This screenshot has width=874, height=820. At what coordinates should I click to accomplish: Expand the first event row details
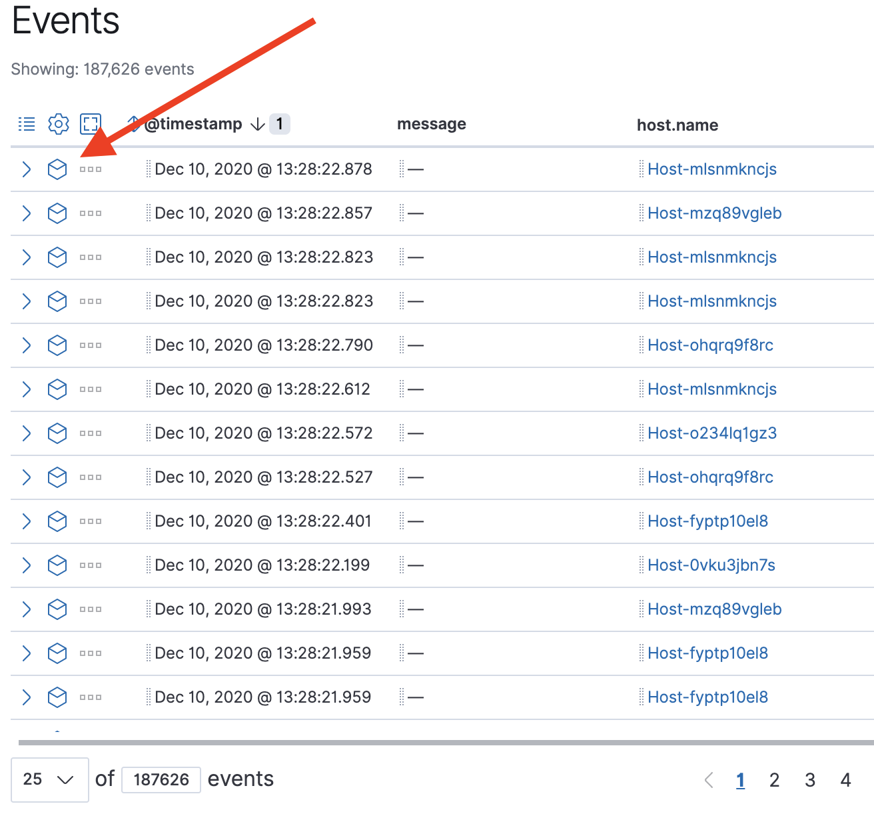pos(26,169)
